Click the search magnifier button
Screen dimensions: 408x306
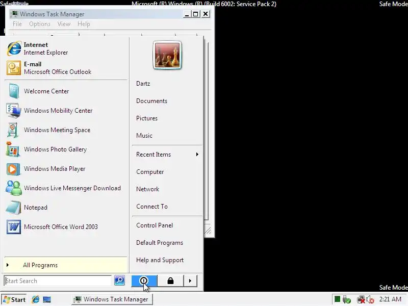(119, 280)
